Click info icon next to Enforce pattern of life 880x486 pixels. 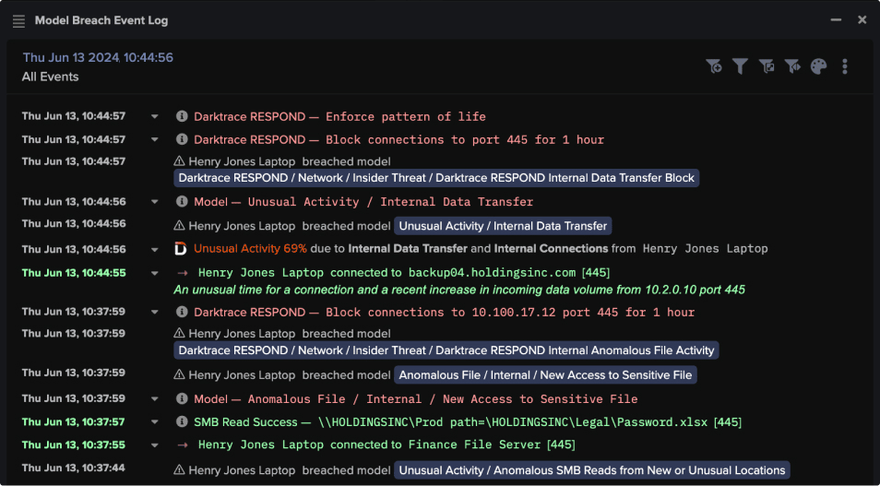182,117
